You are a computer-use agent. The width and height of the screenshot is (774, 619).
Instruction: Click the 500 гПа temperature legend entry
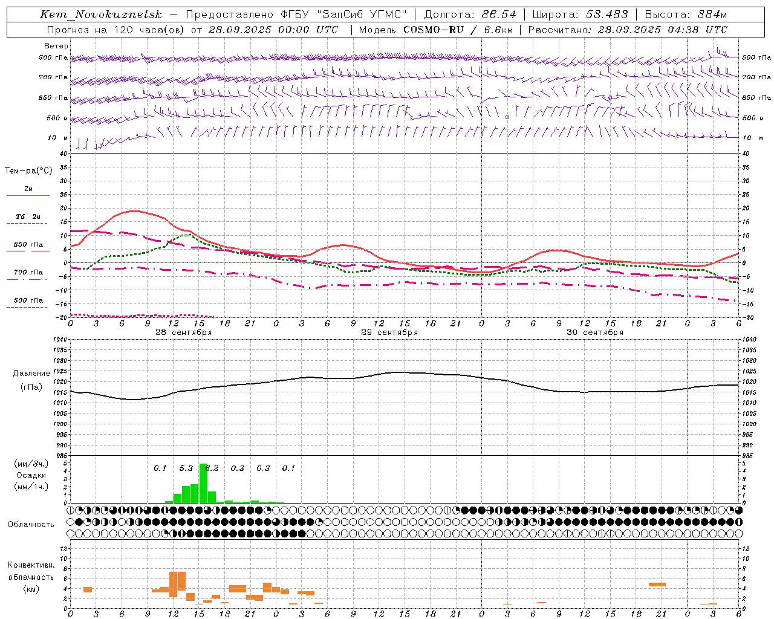(28, 300)
